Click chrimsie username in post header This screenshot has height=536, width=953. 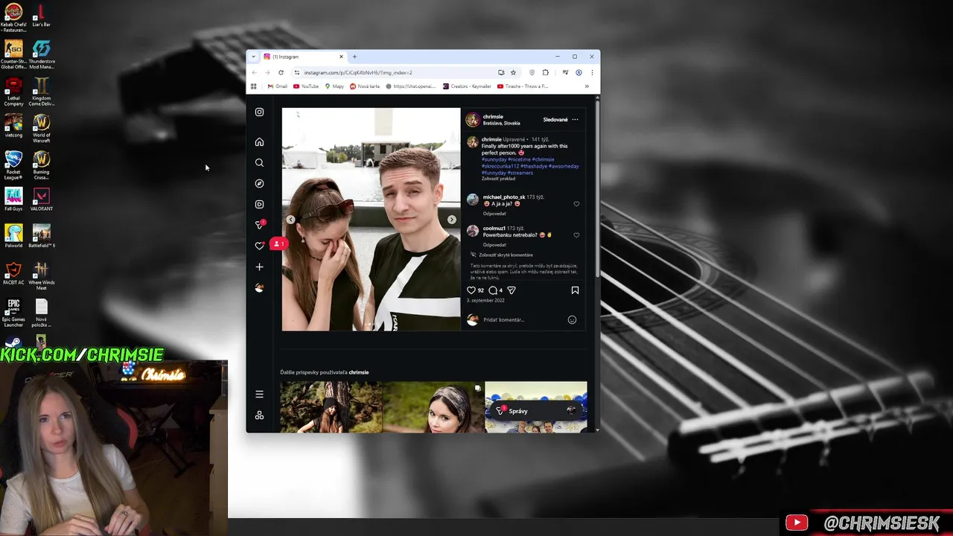click(493, 117)
